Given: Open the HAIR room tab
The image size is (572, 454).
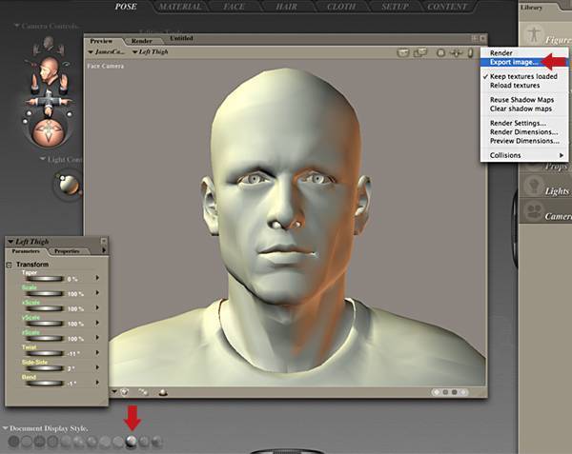Looking at the screenshot, I should coord(286,7).
